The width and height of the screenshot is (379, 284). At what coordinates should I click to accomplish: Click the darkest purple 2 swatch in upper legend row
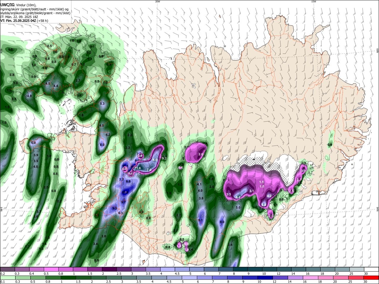pyautogui.click(x=109, y=270)
